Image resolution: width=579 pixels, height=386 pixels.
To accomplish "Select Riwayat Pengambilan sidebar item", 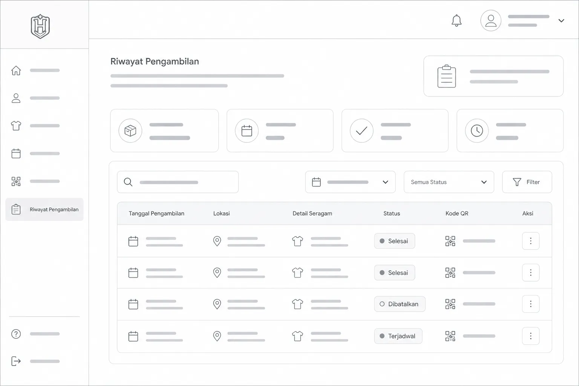I will tap(44, 209).
